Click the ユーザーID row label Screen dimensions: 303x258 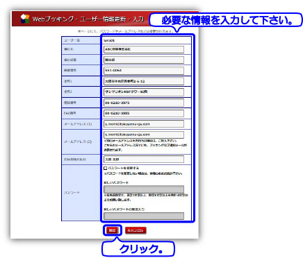click(x=72, y=40)
